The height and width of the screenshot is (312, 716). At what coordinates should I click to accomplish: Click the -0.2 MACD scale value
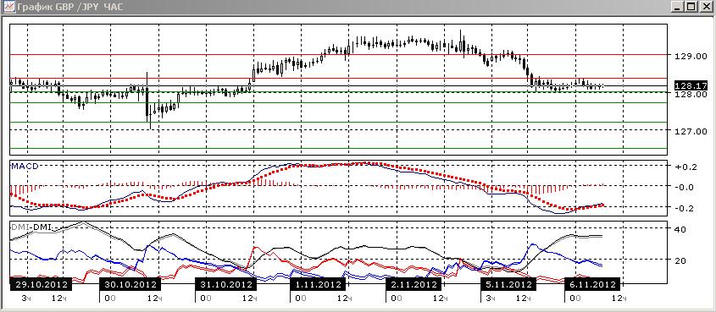[684, 208]
